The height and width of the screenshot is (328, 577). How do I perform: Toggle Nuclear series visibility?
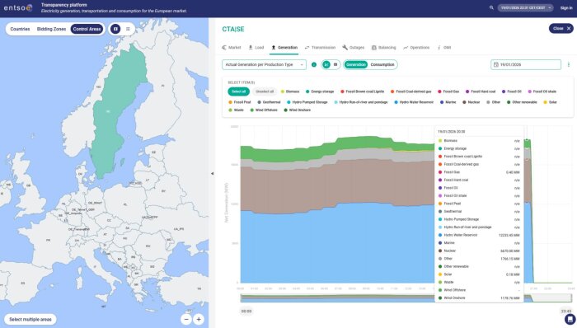click(471, 102)
